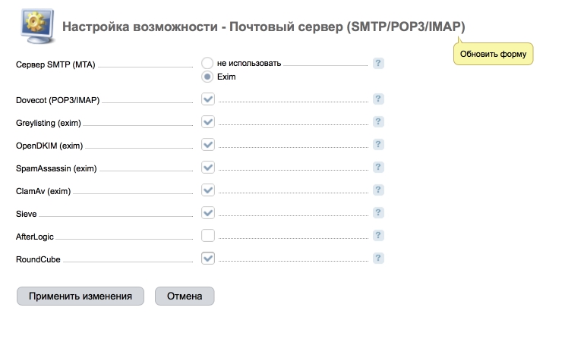Click the help icon for Сервер SMTP (MTA)
This screenshot has width=565, height=345.
click(x=378, y=64)
